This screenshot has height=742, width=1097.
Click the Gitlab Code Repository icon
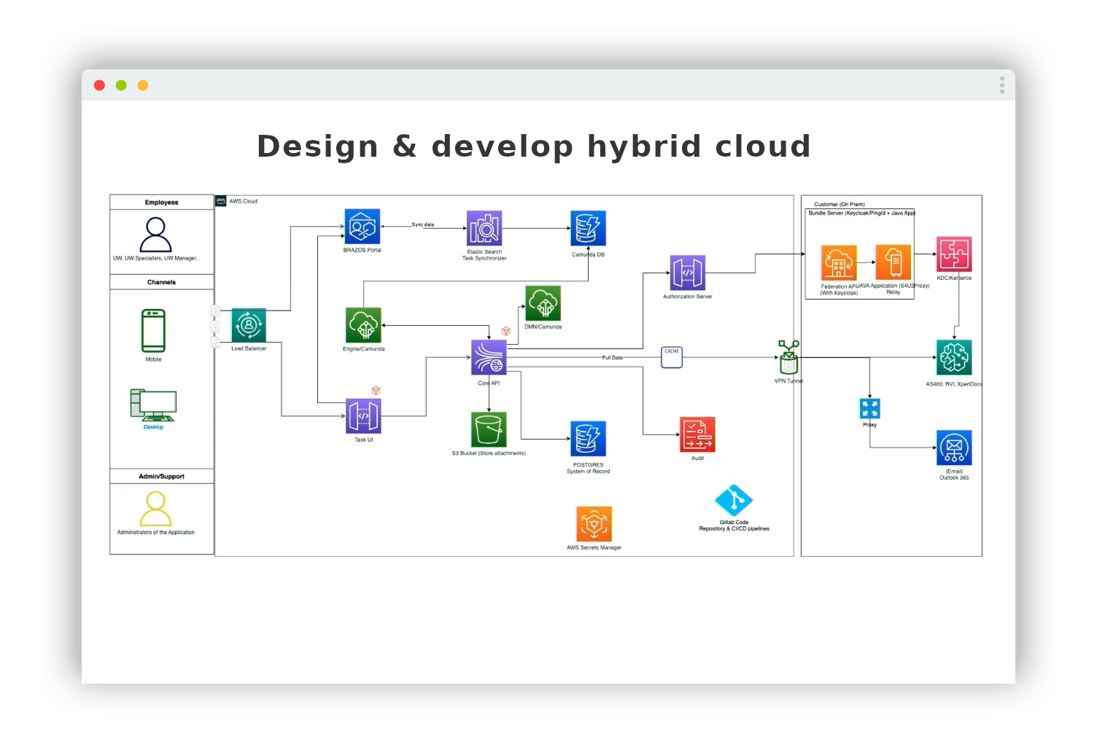pyautogui.click(x=734, y=501)
